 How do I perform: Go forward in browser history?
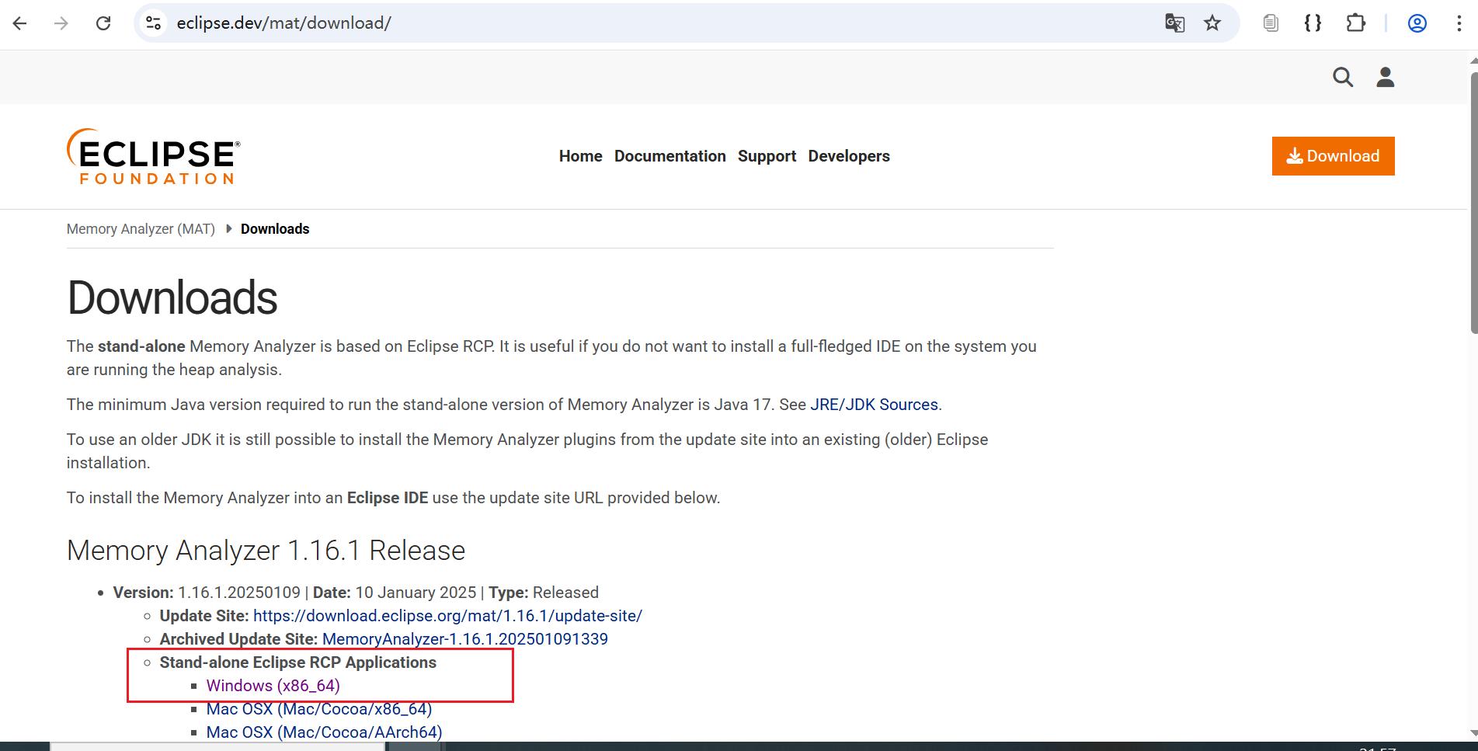pos(61,23)
